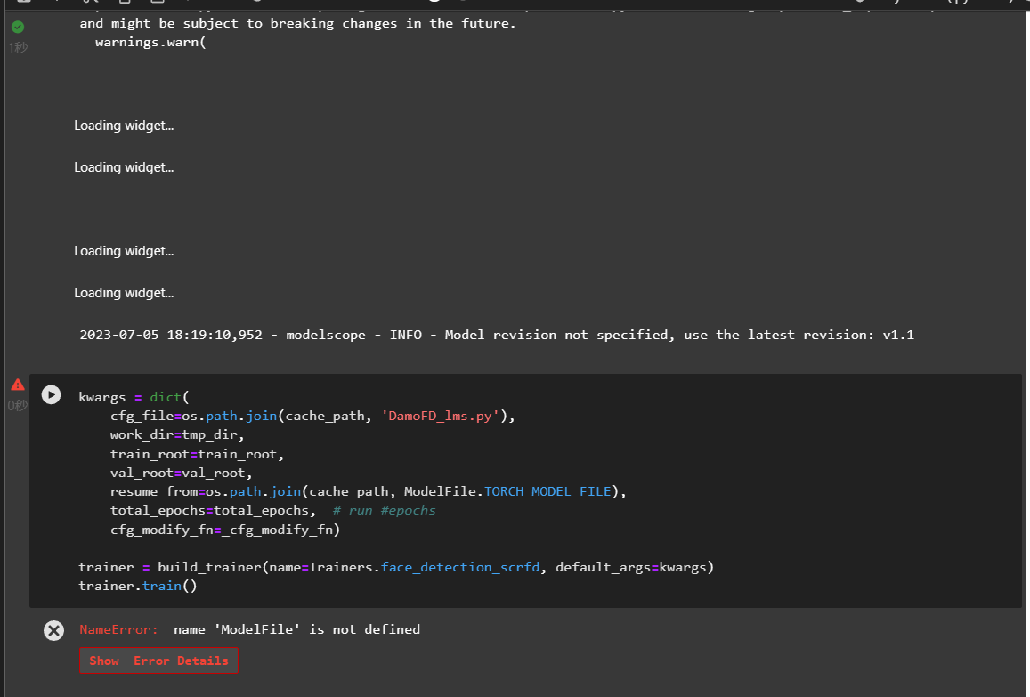1030x697 pixels.
Task: Click the cfg_file line with 'DamoFD_lms.py'
Action: (x=312, y=416)
